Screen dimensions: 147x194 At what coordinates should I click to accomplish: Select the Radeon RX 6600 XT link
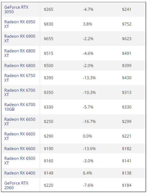[x=20, y=136]
